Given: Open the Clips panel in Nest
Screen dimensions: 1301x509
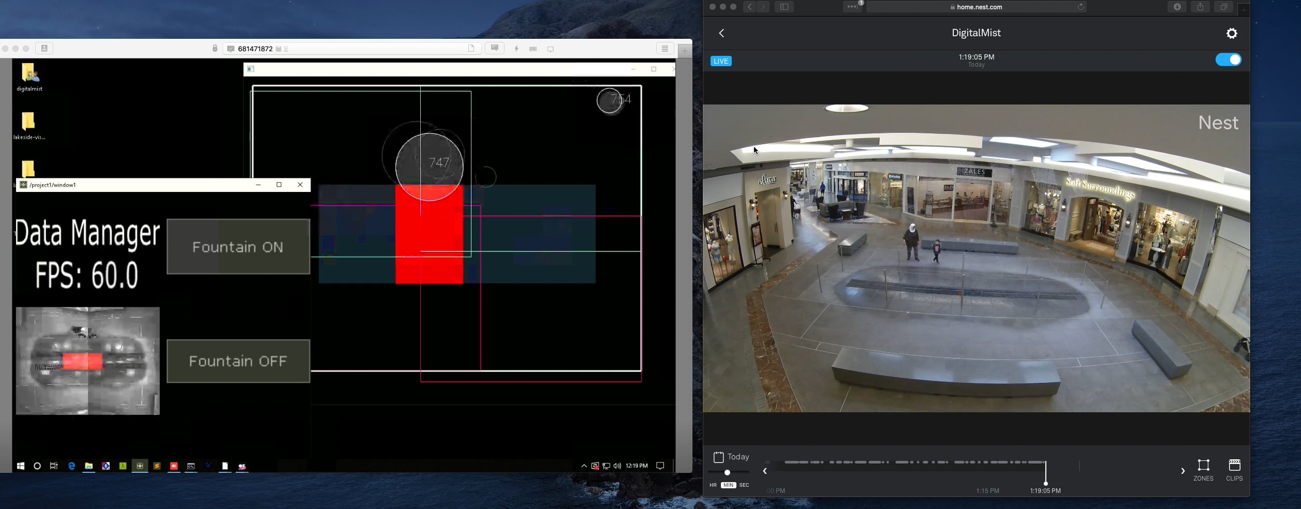Looking at the screenshot, I should (x=1234, y=470).
